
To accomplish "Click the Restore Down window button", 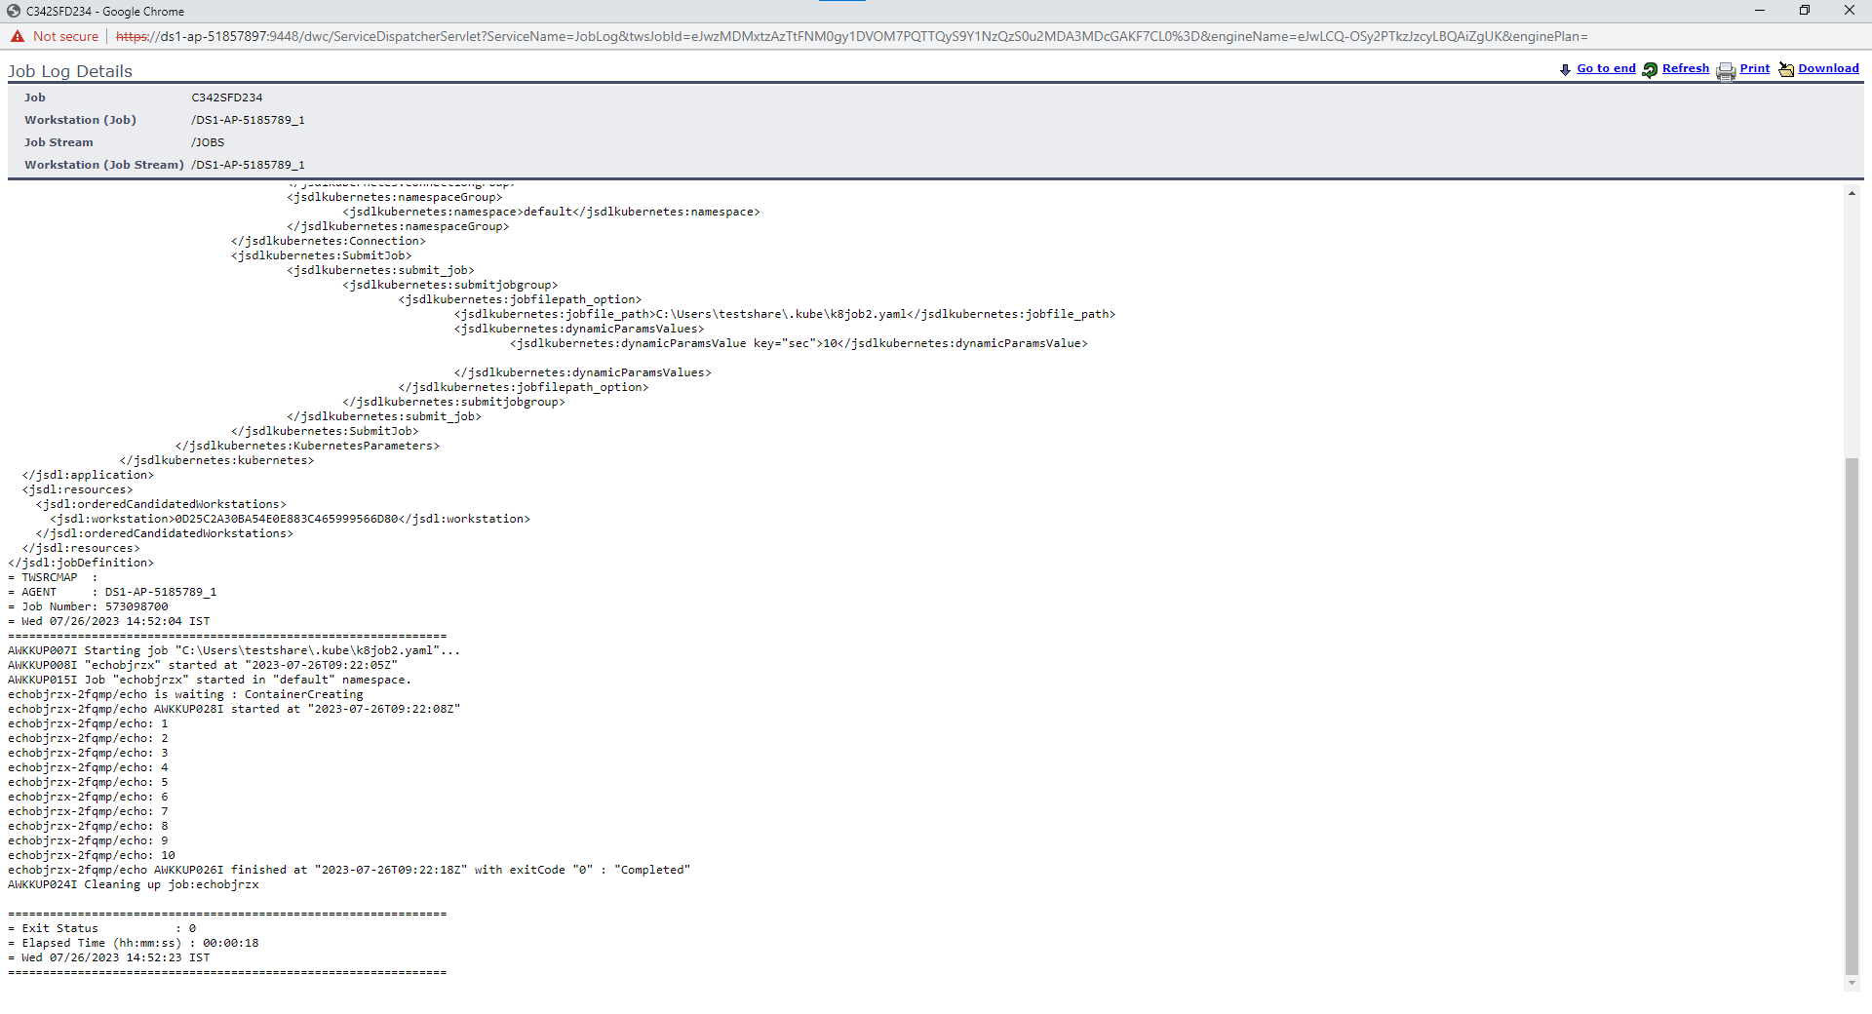I will tap(1805, 11).
